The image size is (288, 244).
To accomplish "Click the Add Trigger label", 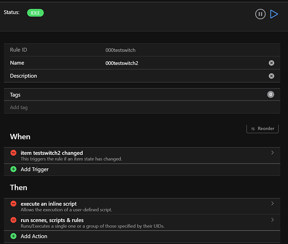I will click(x=35, y=169).
